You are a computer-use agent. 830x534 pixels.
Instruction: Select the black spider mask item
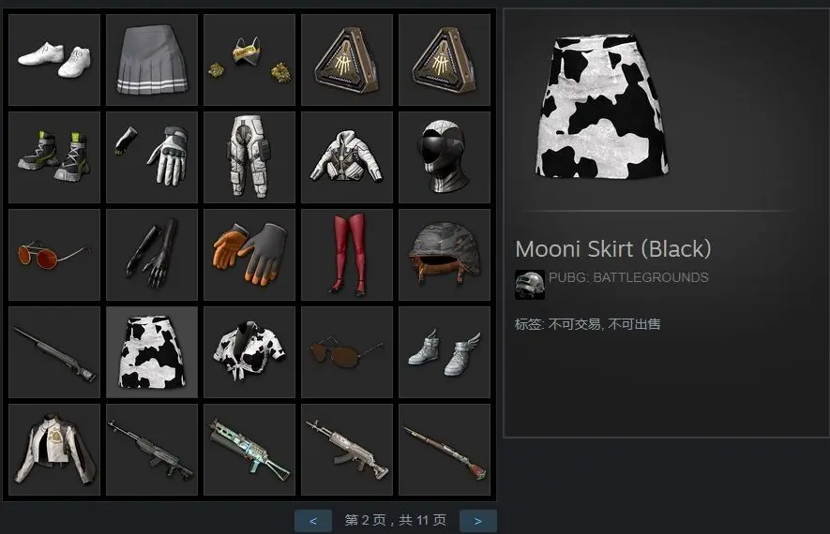(x=445, y=157)
